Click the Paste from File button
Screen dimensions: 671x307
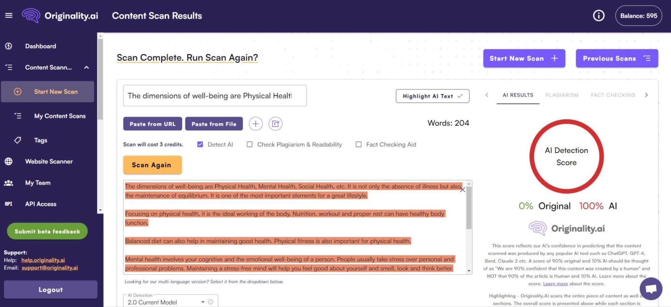(214, 124)
